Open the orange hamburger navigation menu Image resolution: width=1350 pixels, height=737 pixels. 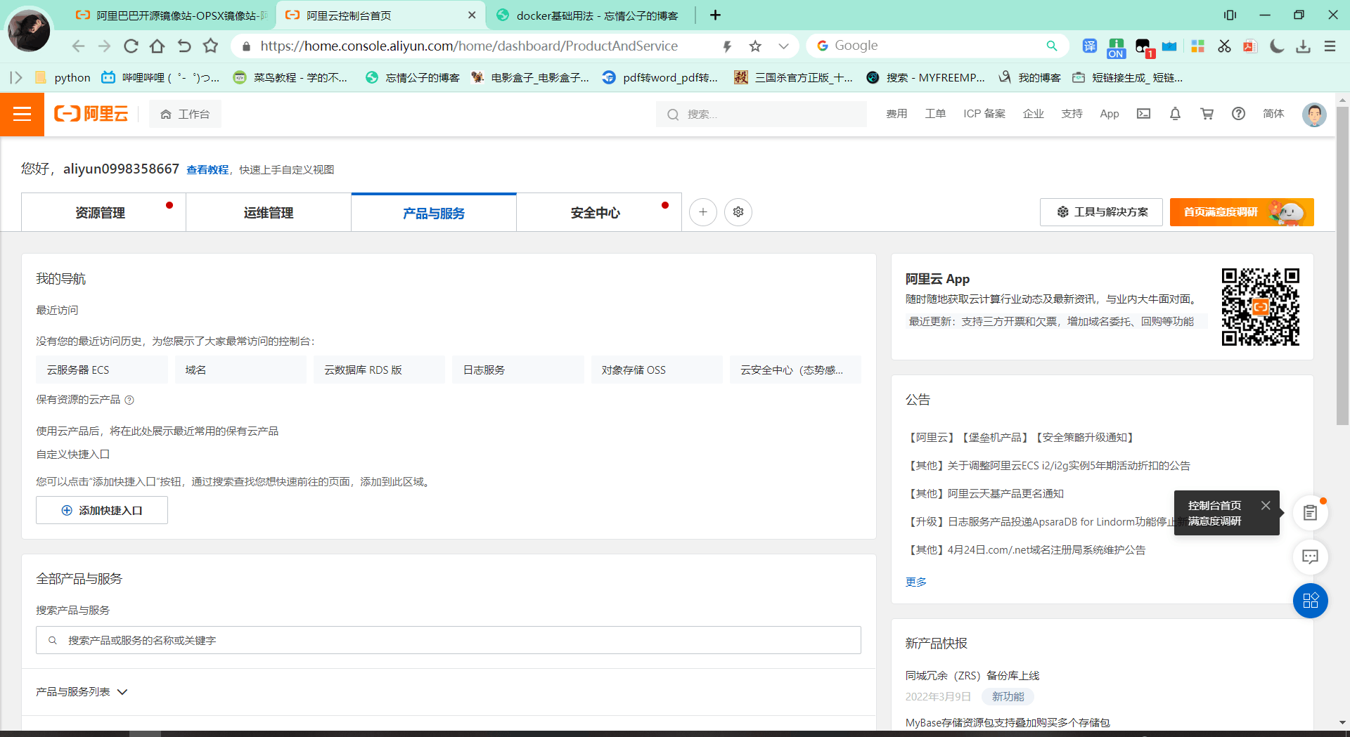tap(22, 114)
